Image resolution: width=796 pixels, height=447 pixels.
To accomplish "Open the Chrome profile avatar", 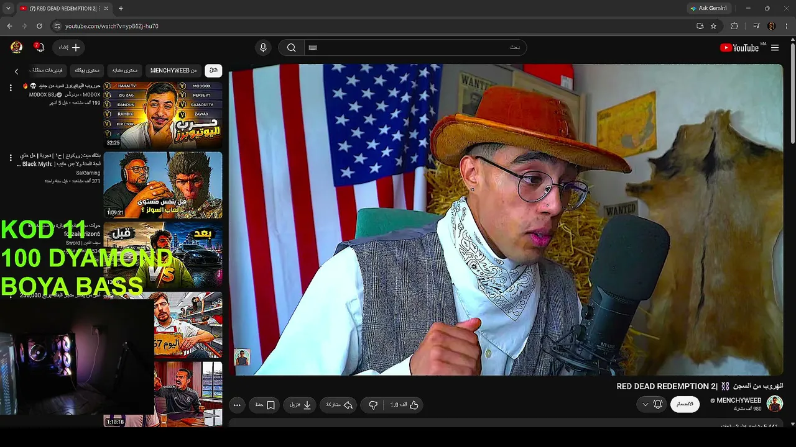I will [772, 26].
